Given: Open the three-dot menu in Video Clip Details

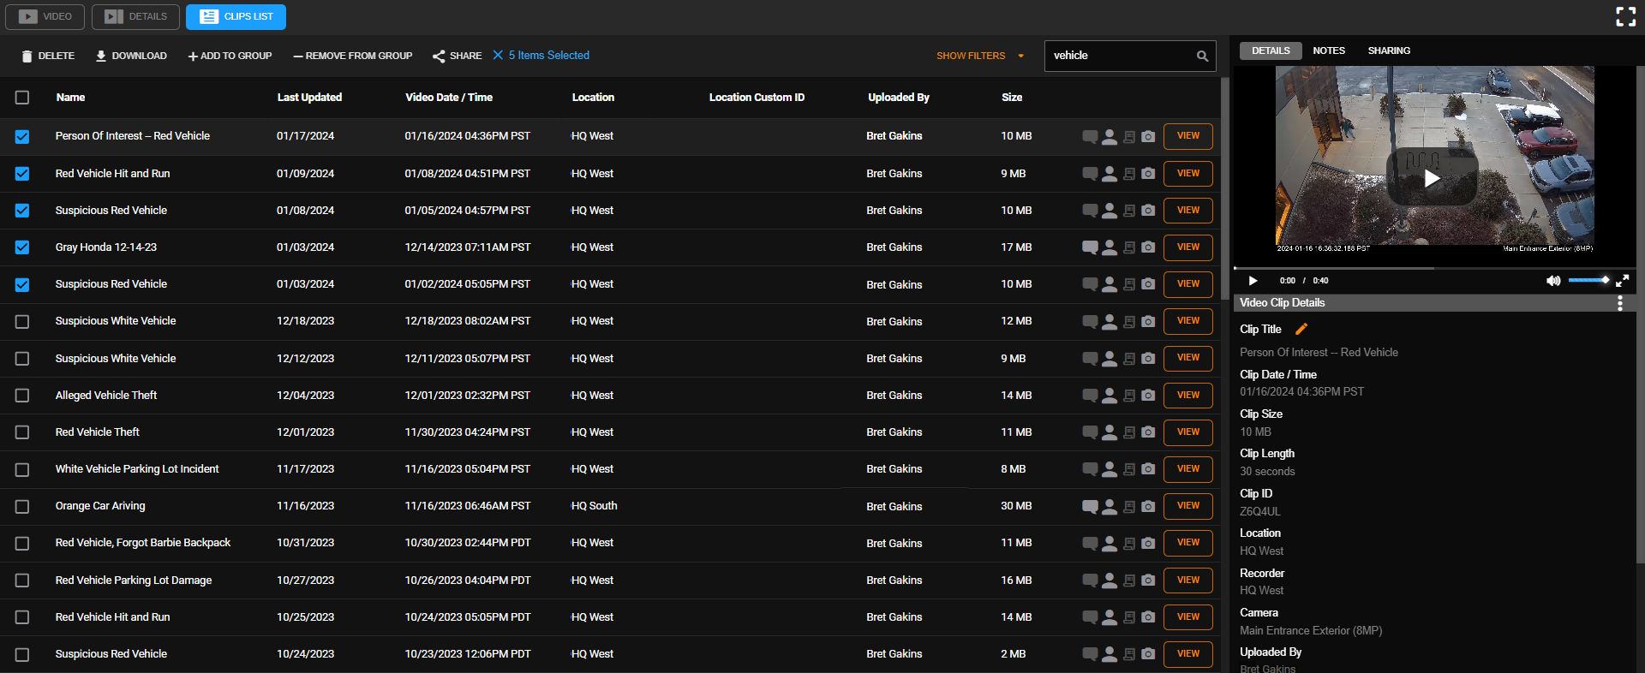Looking at the screenshot, I should [1619, 303].
